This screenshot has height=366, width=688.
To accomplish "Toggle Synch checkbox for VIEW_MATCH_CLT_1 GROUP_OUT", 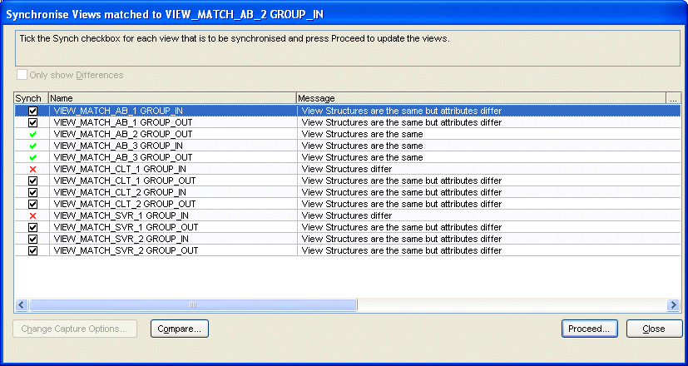I will (x=32, y=181).
